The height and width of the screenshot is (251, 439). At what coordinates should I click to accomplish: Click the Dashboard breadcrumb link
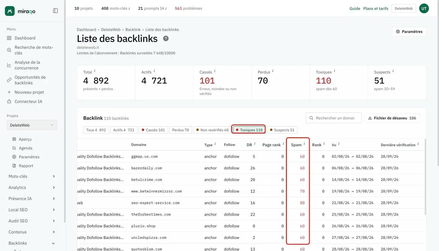86,30
